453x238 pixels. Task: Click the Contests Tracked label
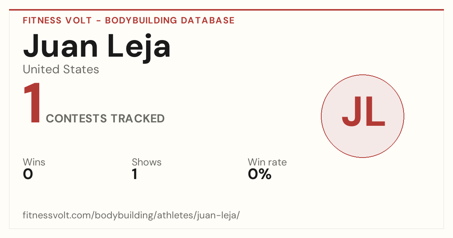point(105,119)
